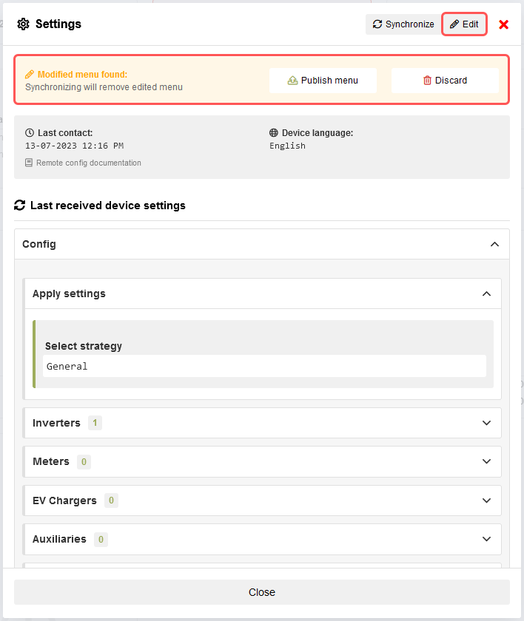Click the globe icon beside Device language
Screen dimensions: 524x621
coord(274,133)
